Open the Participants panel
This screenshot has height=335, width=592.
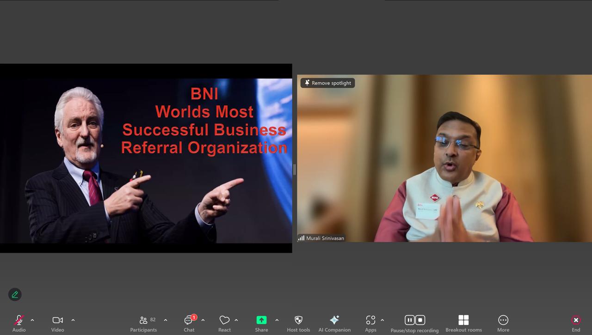tap(143, 323)
